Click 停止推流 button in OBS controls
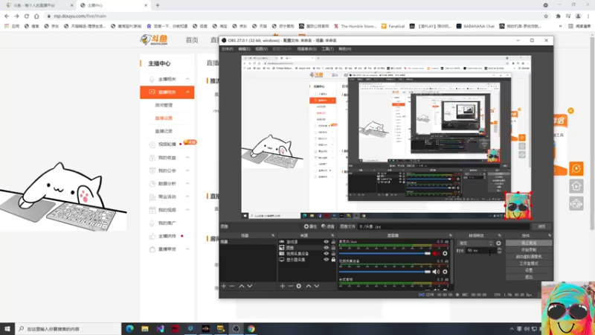Viewport: 595px width, 335px height. 529,243
